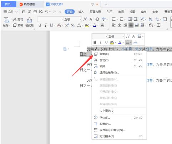This screenshot has height=144, width=172.
Task: Open 项目符号和编号(N) from context menu
Action: click(119, 130)
